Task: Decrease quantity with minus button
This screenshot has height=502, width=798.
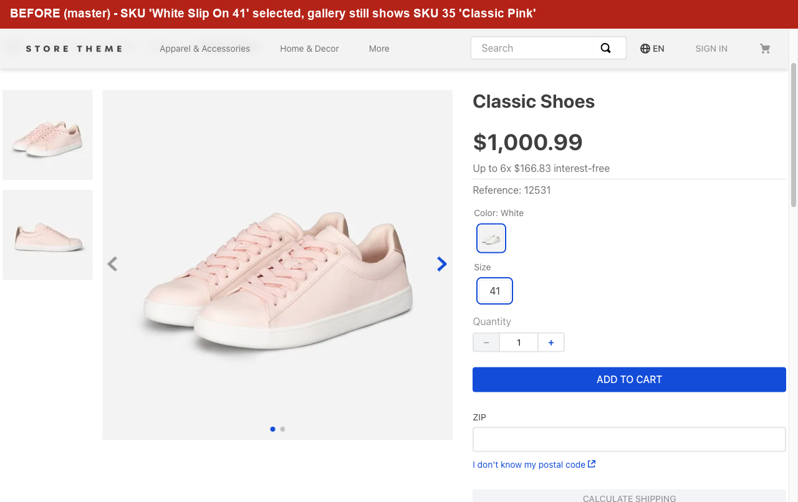Action: coord(486,343)
